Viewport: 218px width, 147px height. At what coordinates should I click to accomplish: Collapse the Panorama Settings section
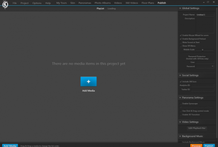pyautogui.click(x=180, y=98)
